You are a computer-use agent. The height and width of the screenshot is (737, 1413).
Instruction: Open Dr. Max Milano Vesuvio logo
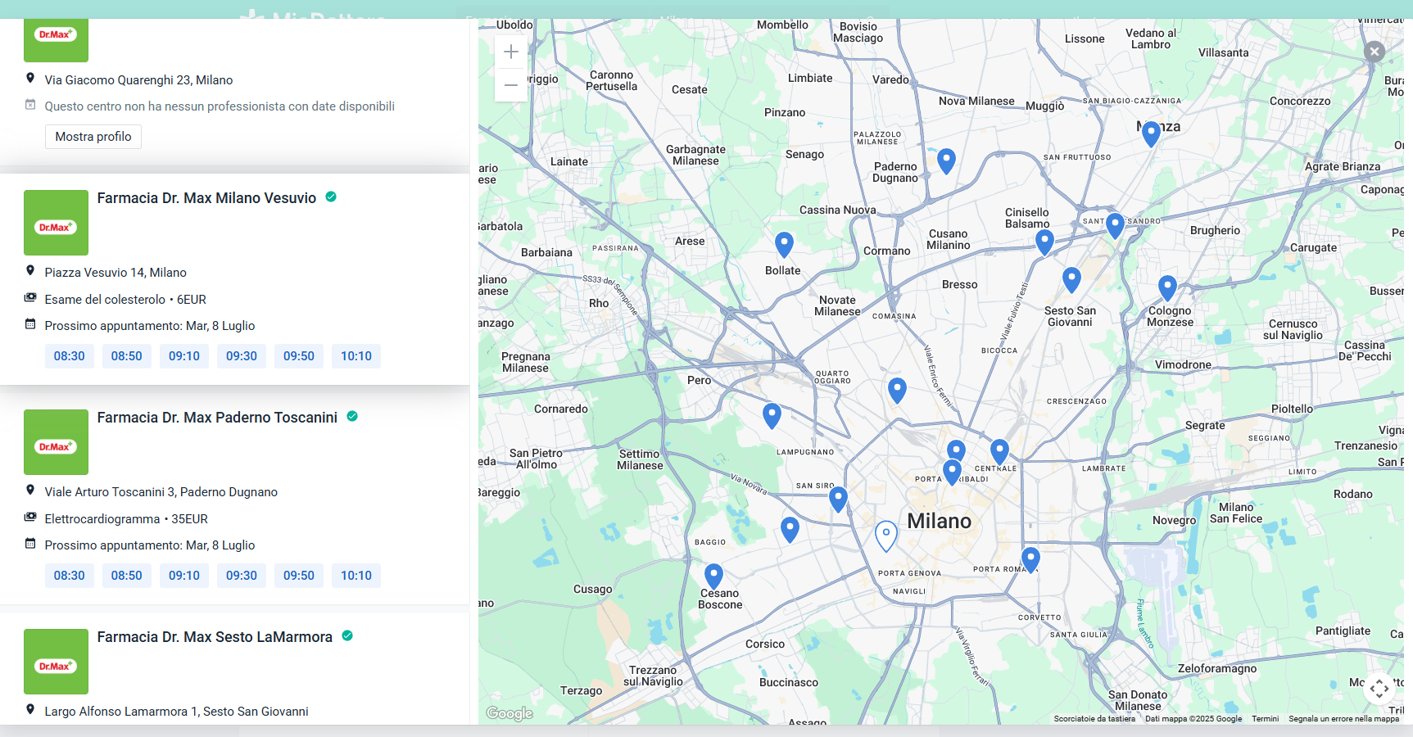pyautogui.click(x=56, y=223)
